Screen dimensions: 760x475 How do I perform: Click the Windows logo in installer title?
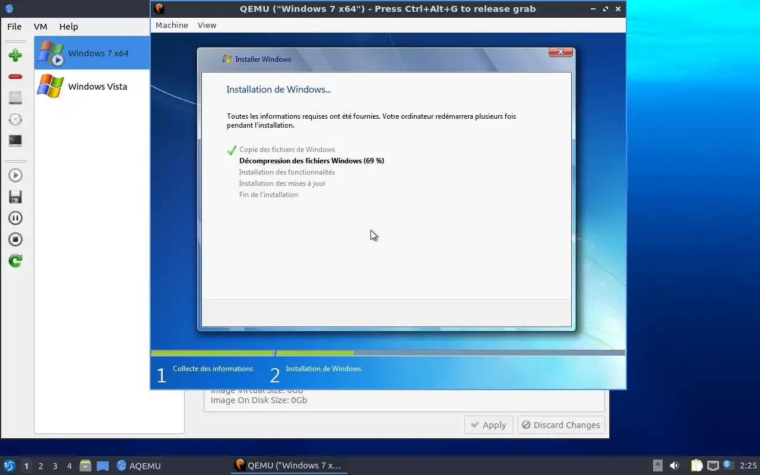(227, 59)
